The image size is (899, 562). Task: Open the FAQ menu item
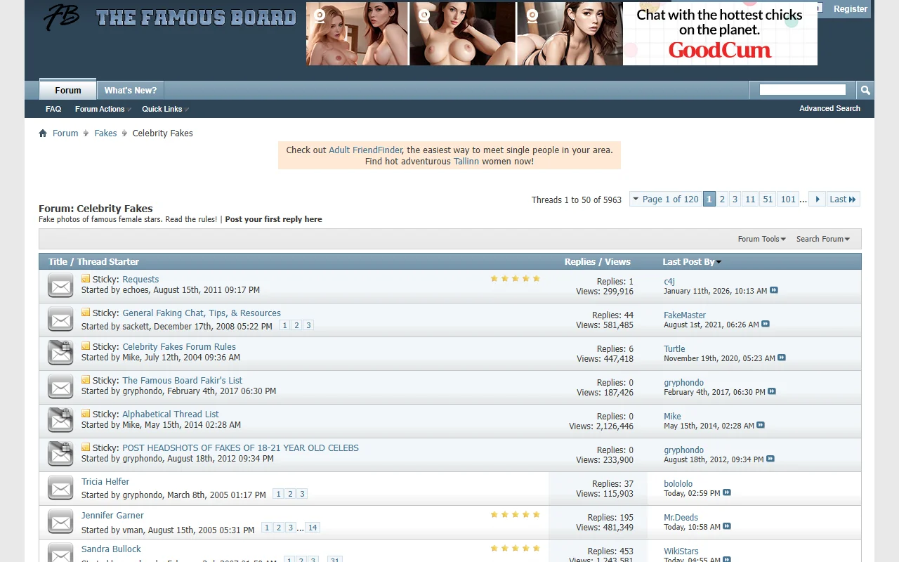coord(53,109)
